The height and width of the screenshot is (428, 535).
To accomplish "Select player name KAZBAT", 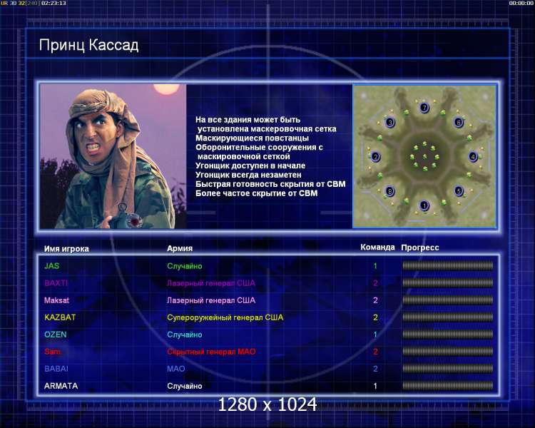I will click(x=60, y=317).
